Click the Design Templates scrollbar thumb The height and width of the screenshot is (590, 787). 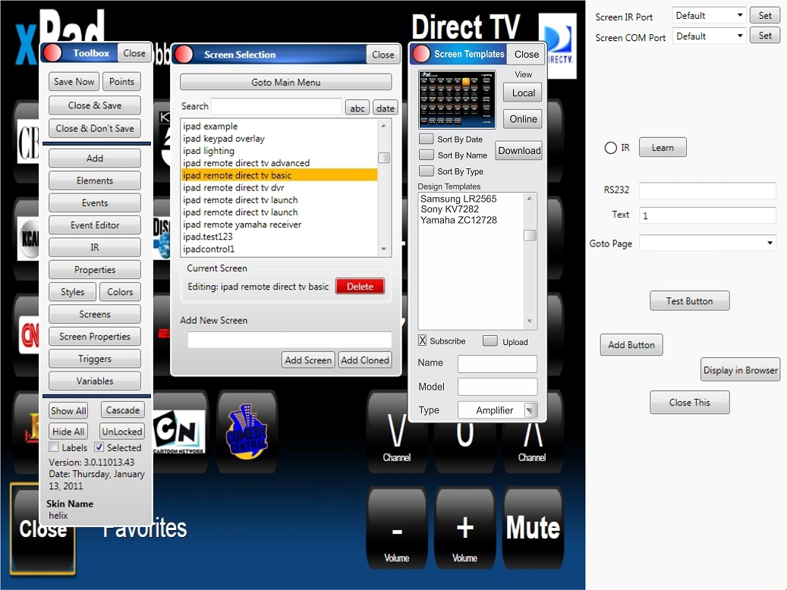click(x=530, y=235)
